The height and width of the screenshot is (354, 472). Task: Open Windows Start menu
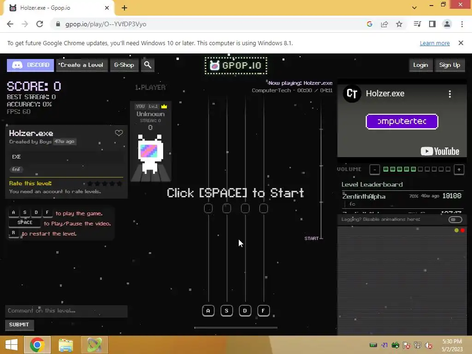tap(12, 345)
